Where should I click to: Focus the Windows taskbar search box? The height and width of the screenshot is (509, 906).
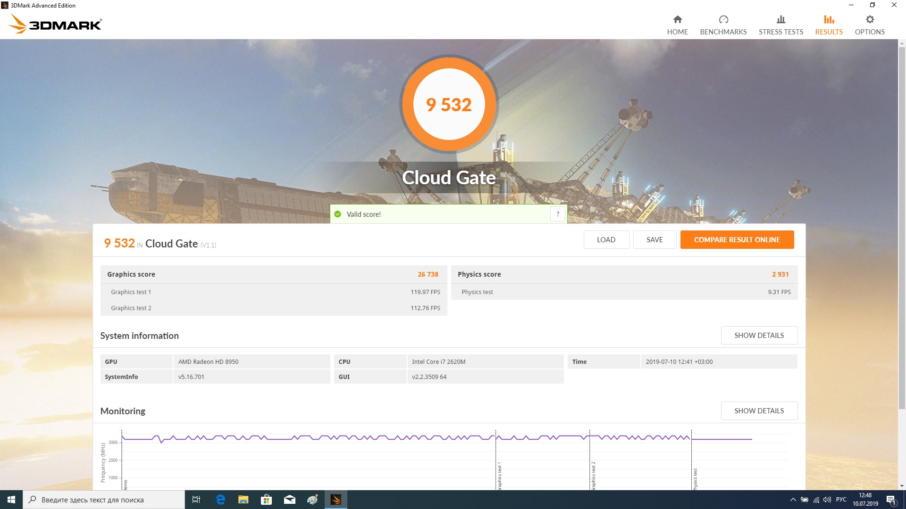[104, 500]
